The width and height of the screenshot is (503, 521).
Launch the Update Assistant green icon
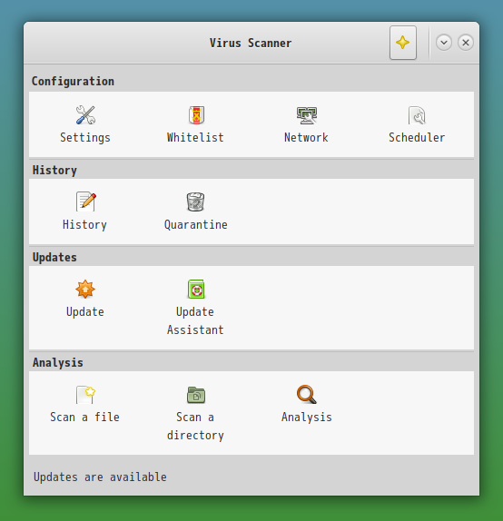196,289
